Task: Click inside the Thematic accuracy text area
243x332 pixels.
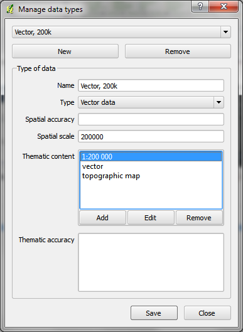Action: [151, 262]
